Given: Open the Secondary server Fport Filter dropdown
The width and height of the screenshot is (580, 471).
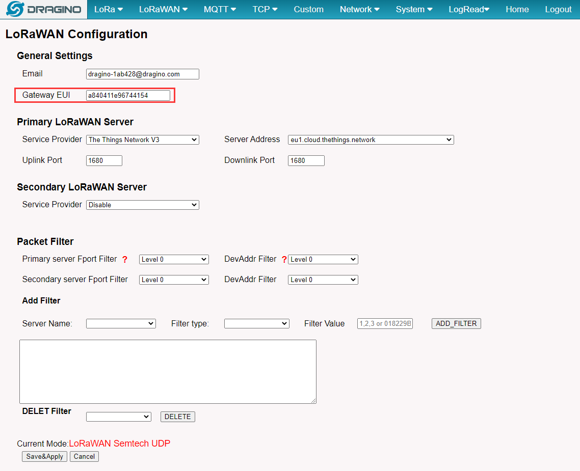Looking at the screenshot, I should point(174,280).
